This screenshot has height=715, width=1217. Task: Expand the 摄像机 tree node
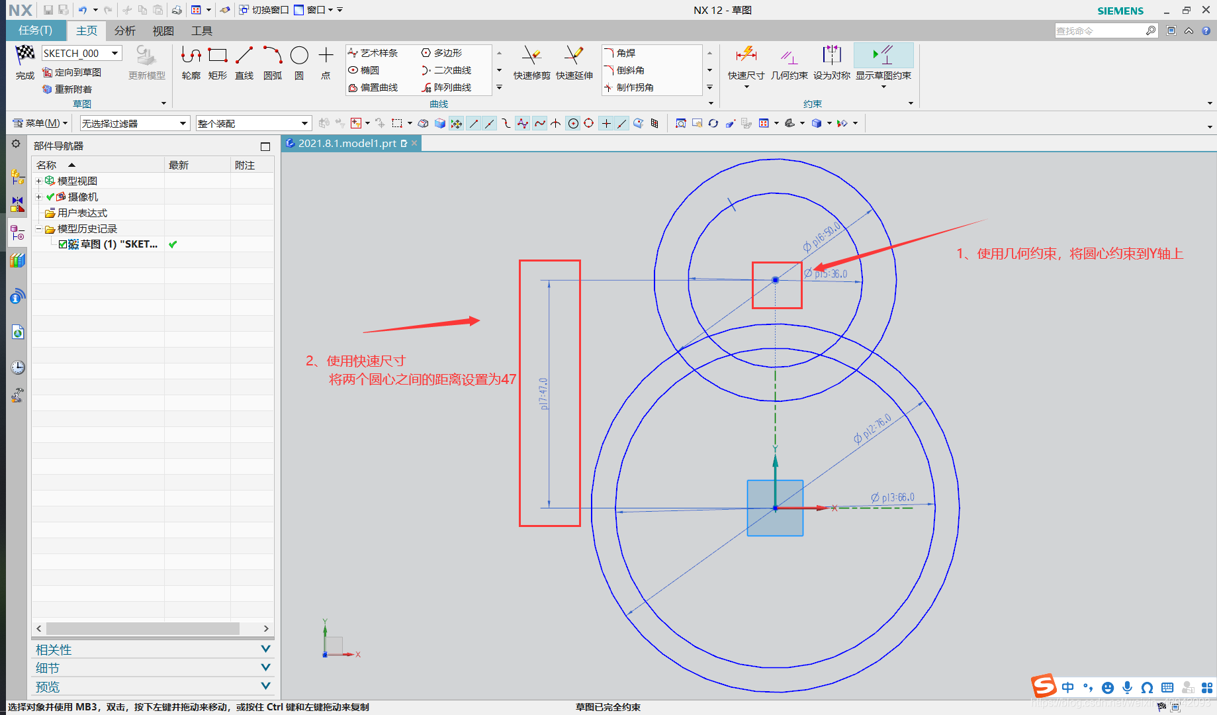click(x=38, y=197)
